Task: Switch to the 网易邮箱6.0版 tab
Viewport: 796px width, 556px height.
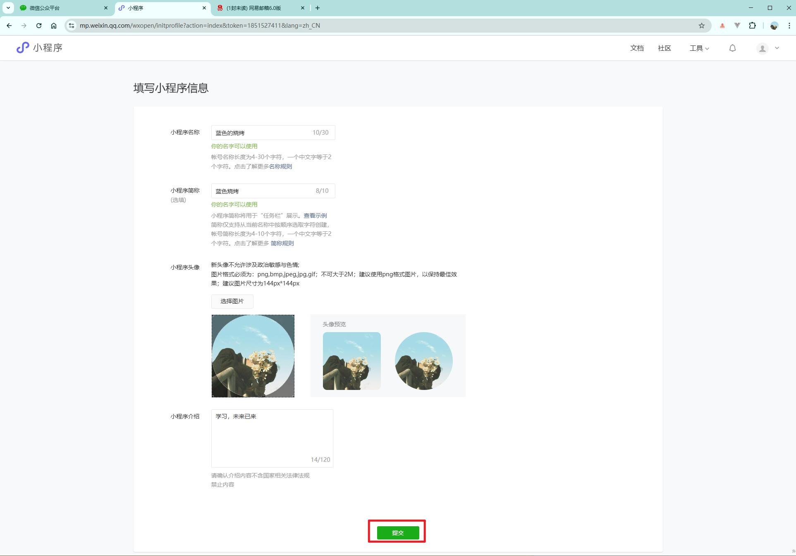Action: tap(261, 8)
